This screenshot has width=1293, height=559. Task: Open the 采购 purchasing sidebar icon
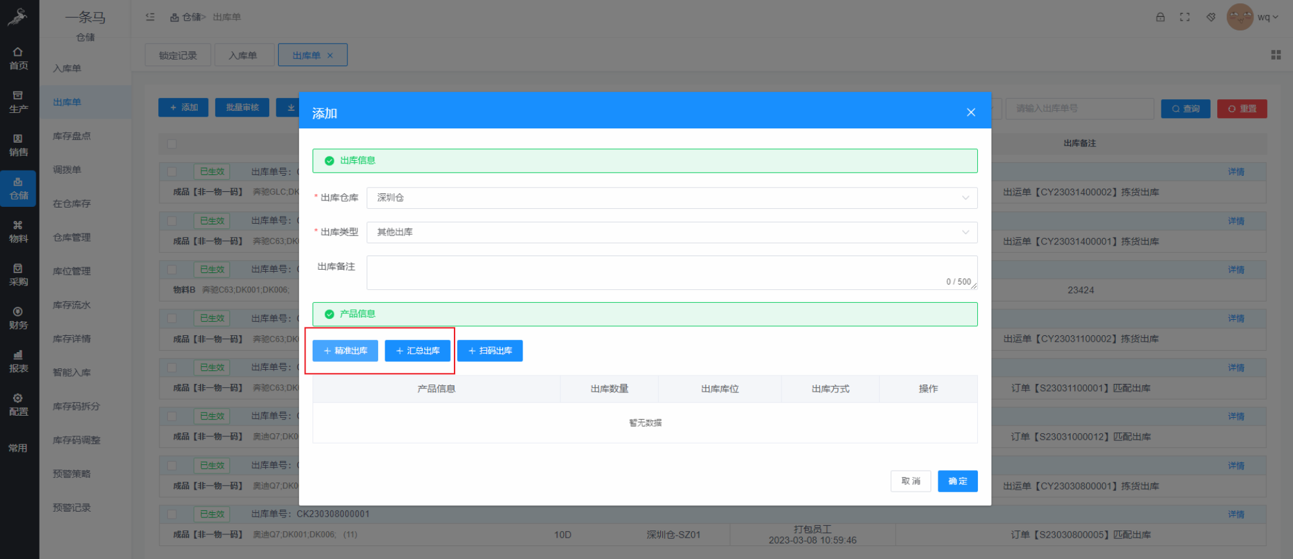[x=18, y=275]
